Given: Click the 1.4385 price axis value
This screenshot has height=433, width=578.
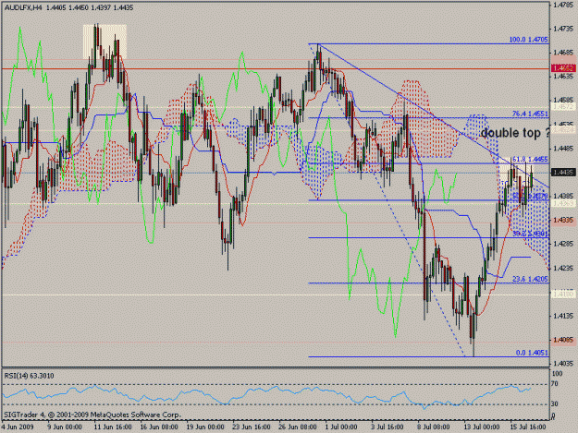Looking at the screenshot, I should pyautogui.click(x=563, y=196).
